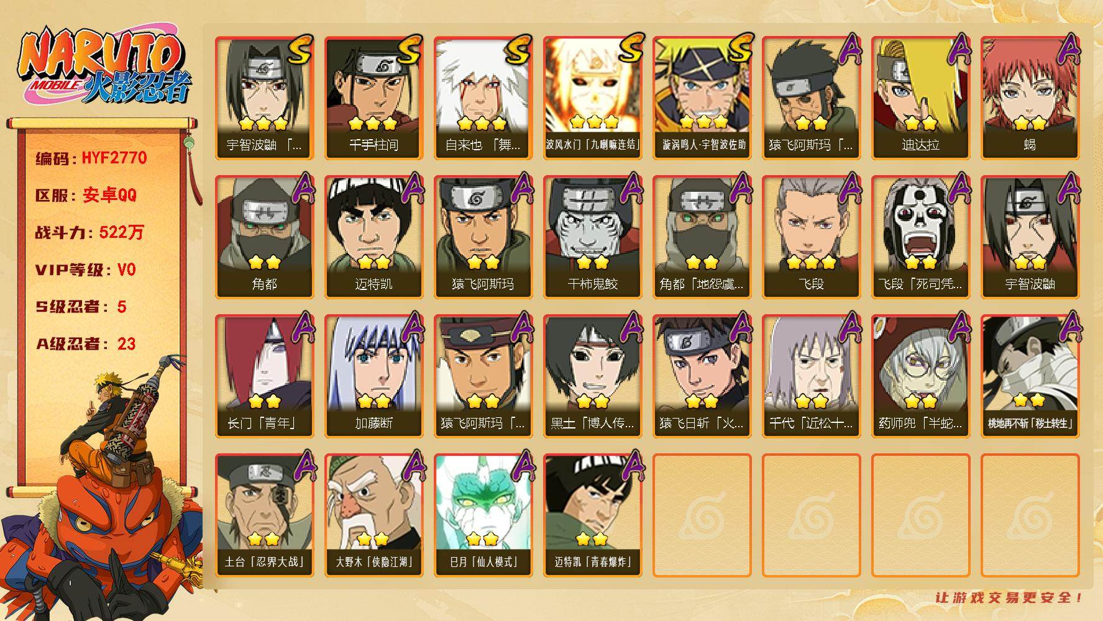This screenshot has height=621, width=1103.
Task: Click the Naruto Mobile 火影忍者 logo
Action: coord(104,67)
